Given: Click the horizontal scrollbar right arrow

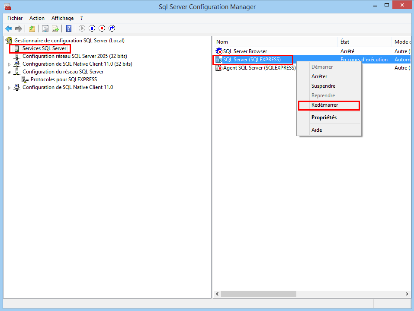Looking at the screenshot, I should click(407, 294).
